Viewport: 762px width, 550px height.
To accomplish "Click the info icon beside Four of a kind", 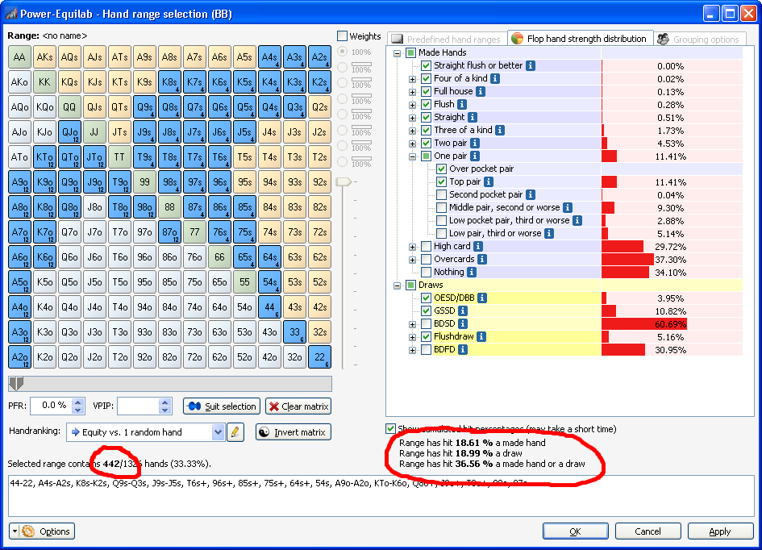I will click(495, 78).
